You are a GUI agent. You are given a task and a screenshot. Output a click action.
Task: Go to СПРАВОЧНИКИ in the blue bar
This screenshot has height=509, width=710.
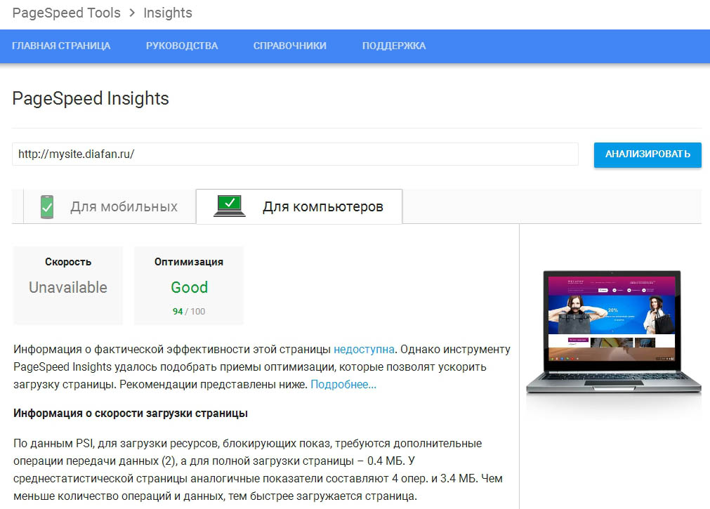(x=290, y=46)
